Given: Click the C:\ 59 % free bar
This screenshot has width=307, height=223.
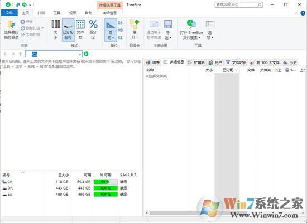Looking at the screenshot, I should (x=105, y=182).
